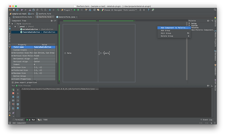Image resolution: width=225 pixels, height=136 pixels.
Task: Click the Up stack trace arrow icon
Action: click(x=18, y=90)
